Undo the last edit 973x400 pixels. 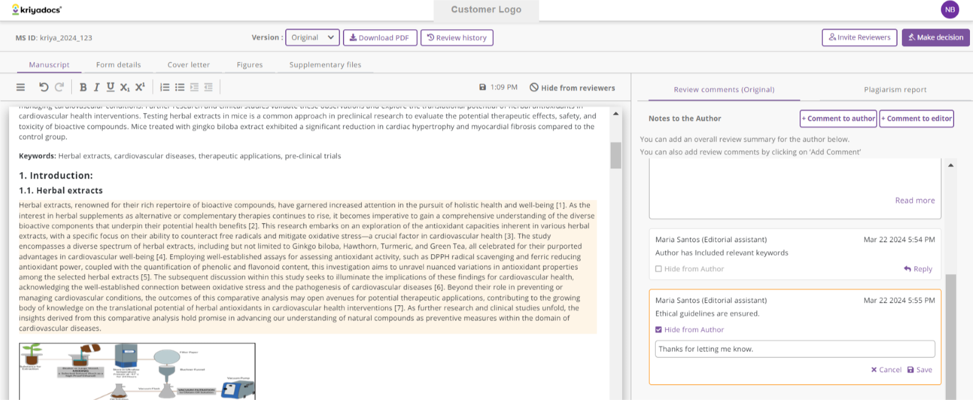tap(44, 87)
